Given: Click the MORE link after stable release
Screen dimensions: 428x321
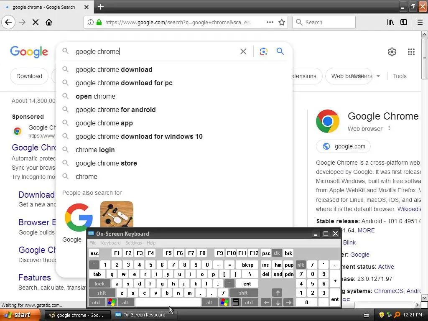Looking at the screenshot, I should pyautogui.click(x=366, y=230).
